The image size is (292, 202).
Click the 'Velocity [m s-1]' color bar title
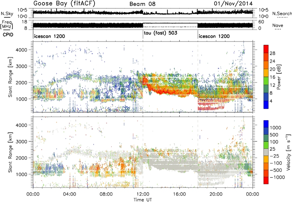pyautogui.click(x=288, y=152)
